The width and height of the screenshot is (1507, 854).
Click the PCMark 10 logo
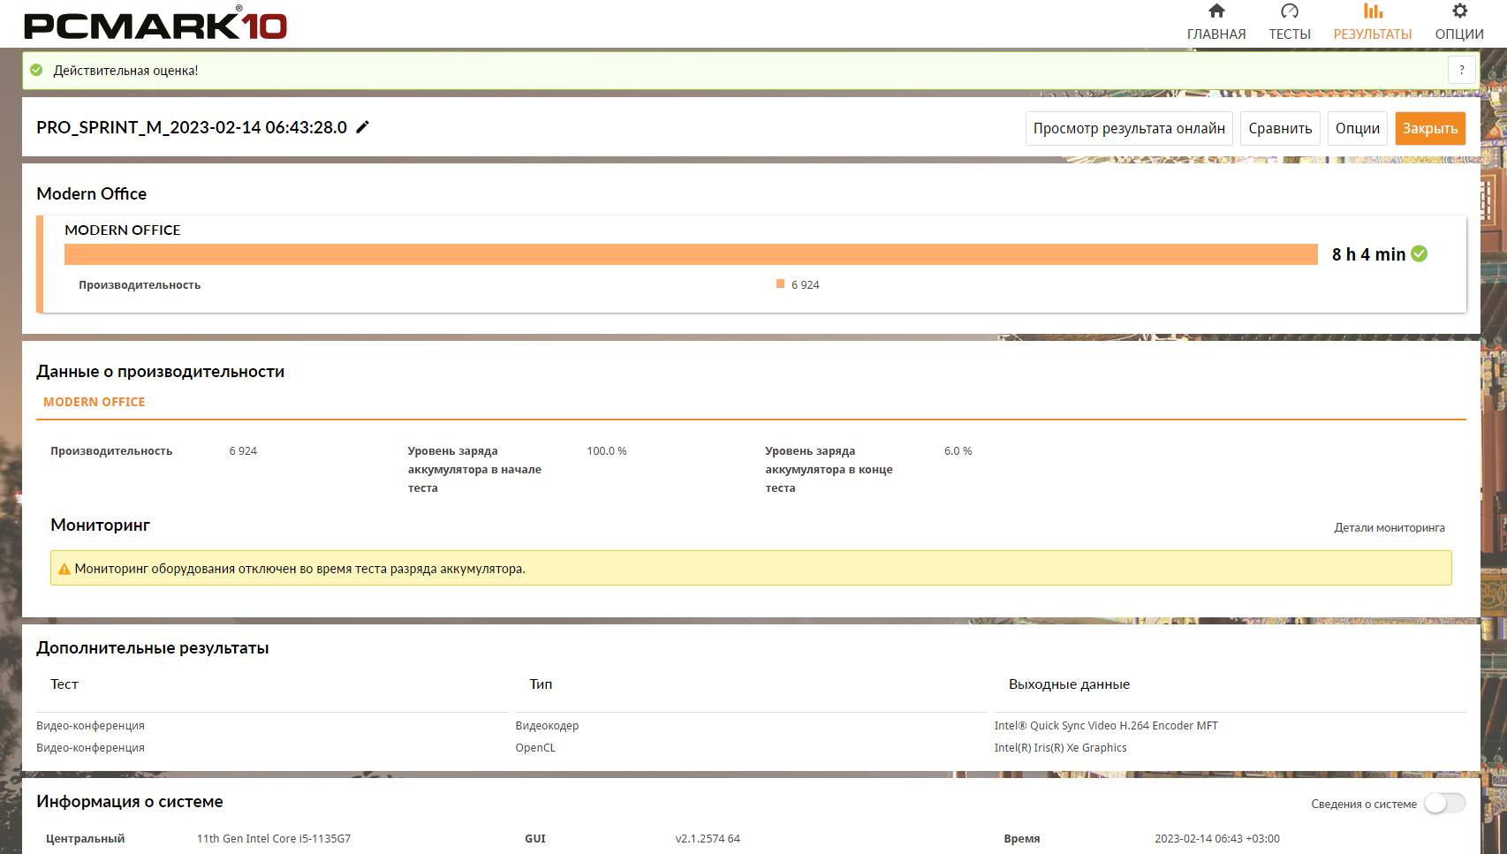coord(155,24)
